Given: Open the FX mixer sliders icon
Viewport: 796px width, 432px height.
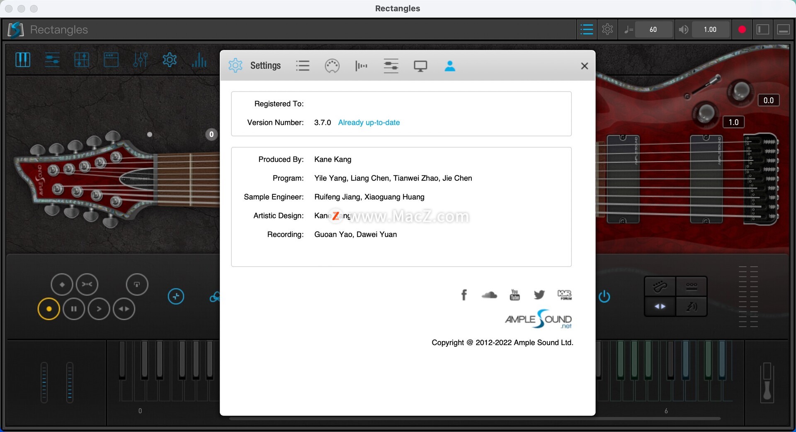Looking at the screenshot, I should click(140, 60).
